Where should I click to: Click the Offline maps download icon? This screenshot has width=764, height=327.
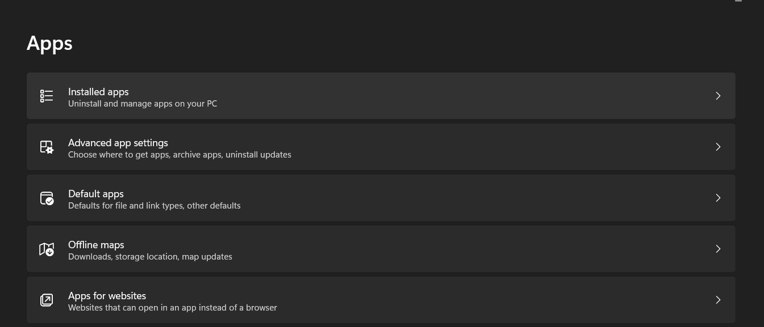click(x=47, y=249)
